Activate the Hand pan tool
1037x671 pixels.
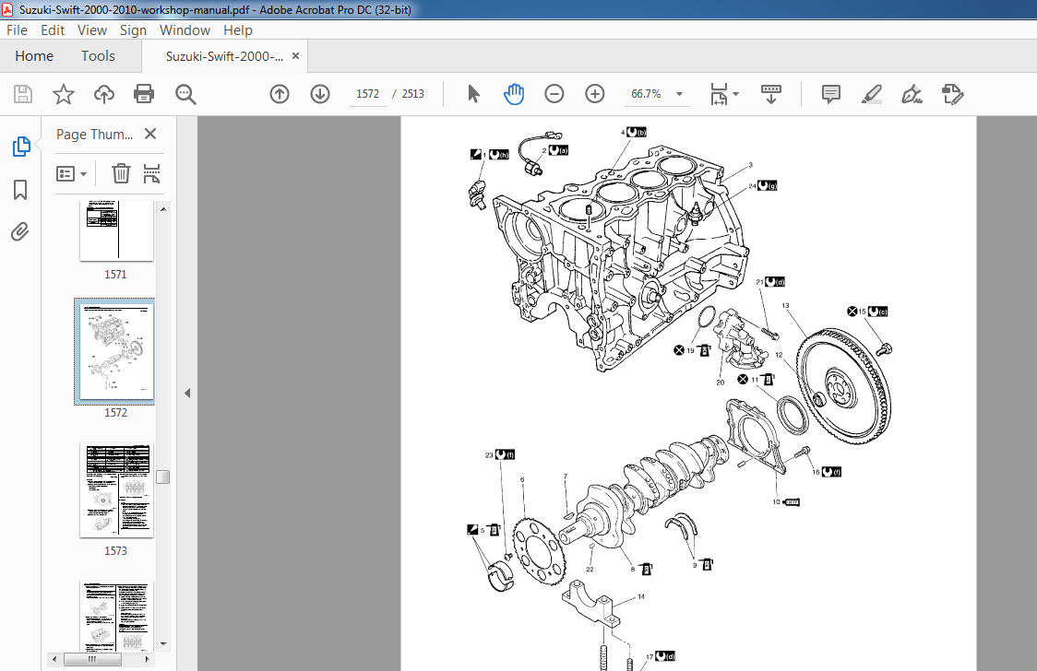pyautogui.click(x=514, y=94)
